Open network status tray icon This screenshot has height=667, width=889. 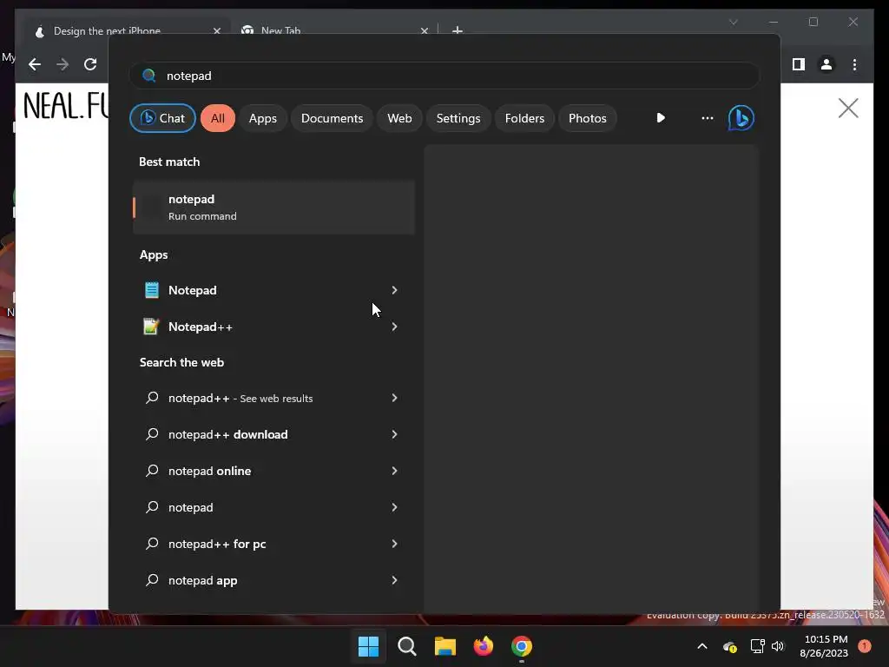(757, 646)
